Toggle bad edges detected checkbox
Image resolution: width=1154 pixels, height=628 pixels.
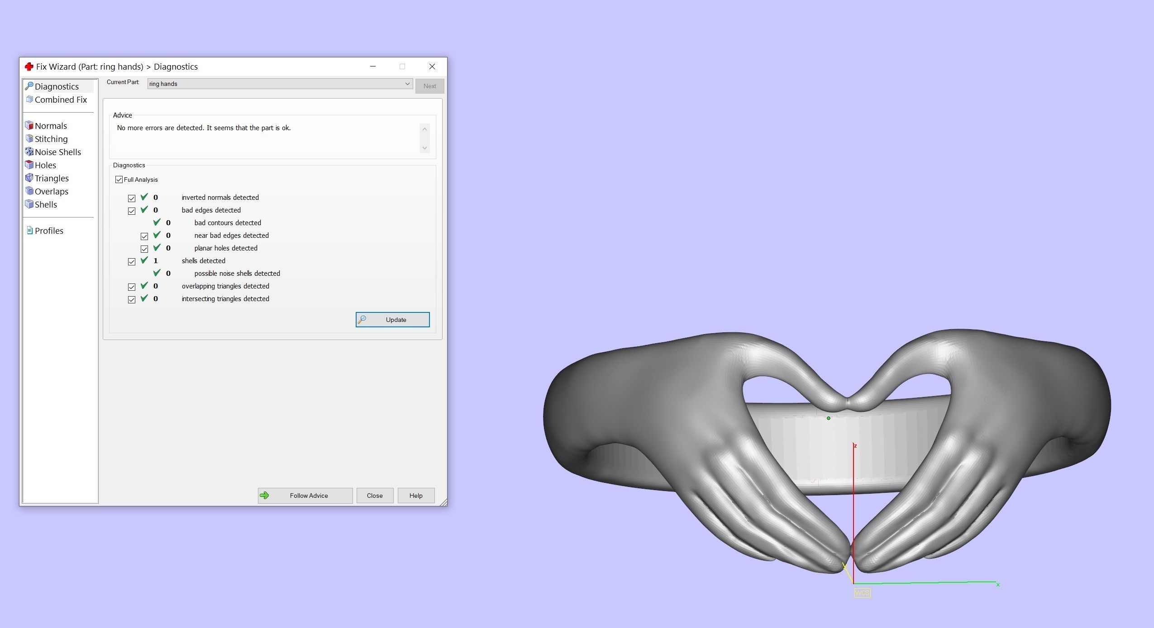[x=132, y=211]
